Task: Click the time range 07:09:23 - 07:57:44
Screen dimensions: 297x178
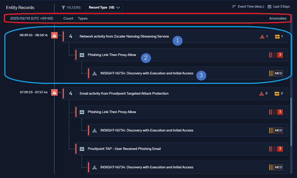Action: pos(34,92)
